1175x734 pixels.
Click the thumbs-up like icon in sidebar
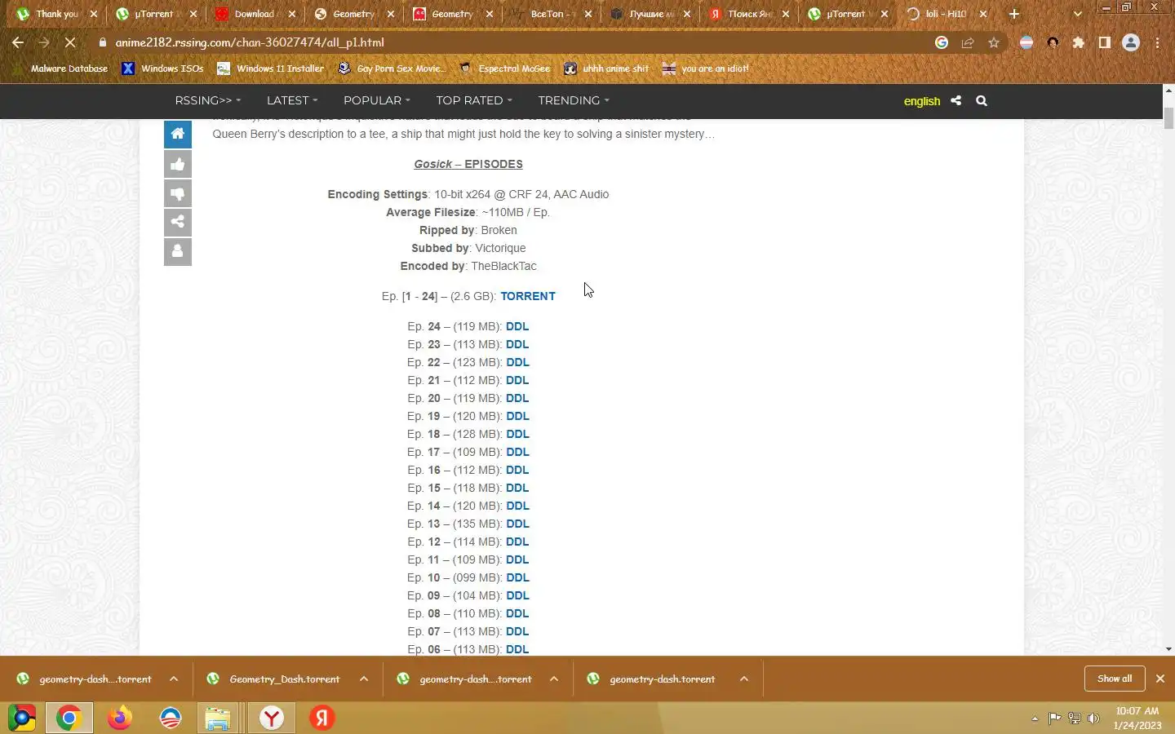point(178,164)
